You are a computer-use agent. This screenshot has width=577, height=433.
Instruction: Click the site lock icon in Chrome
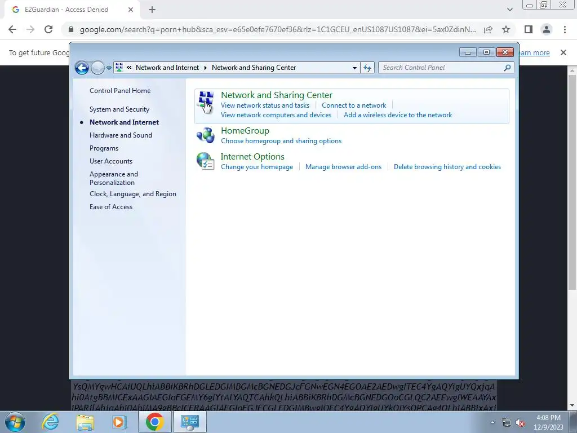click(x=71, y=29)
